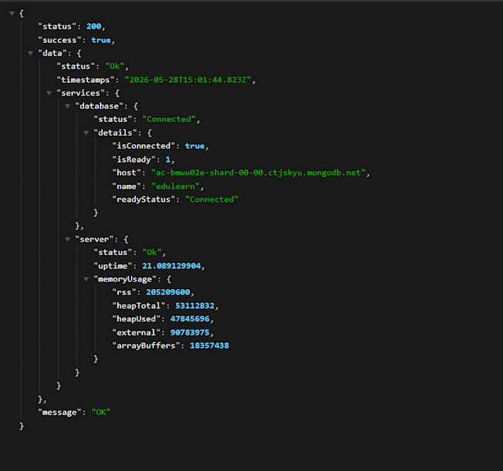Select the isConnected value true
This screenshot has width=503, height=471.
click(x=195, y=146)
